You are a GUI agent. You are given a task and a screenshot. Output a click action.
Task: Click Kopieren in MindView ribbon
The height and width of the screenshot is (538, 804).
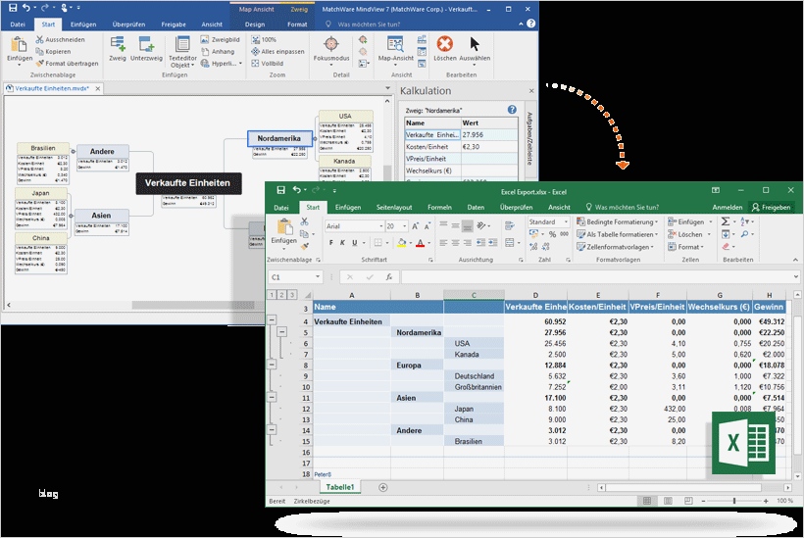[x=53, y=51]
